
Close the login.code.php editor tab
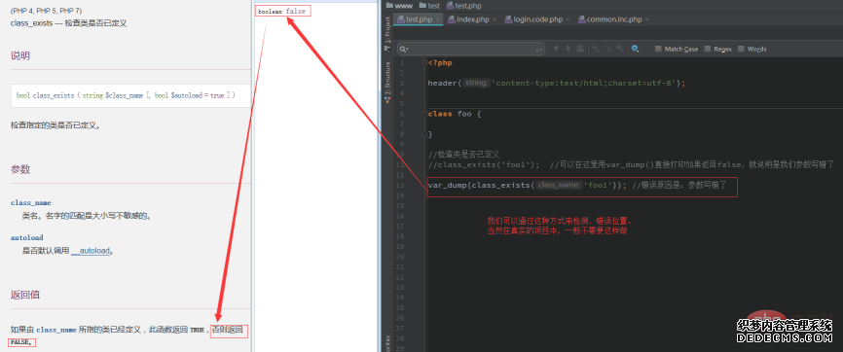coord(568,19)
